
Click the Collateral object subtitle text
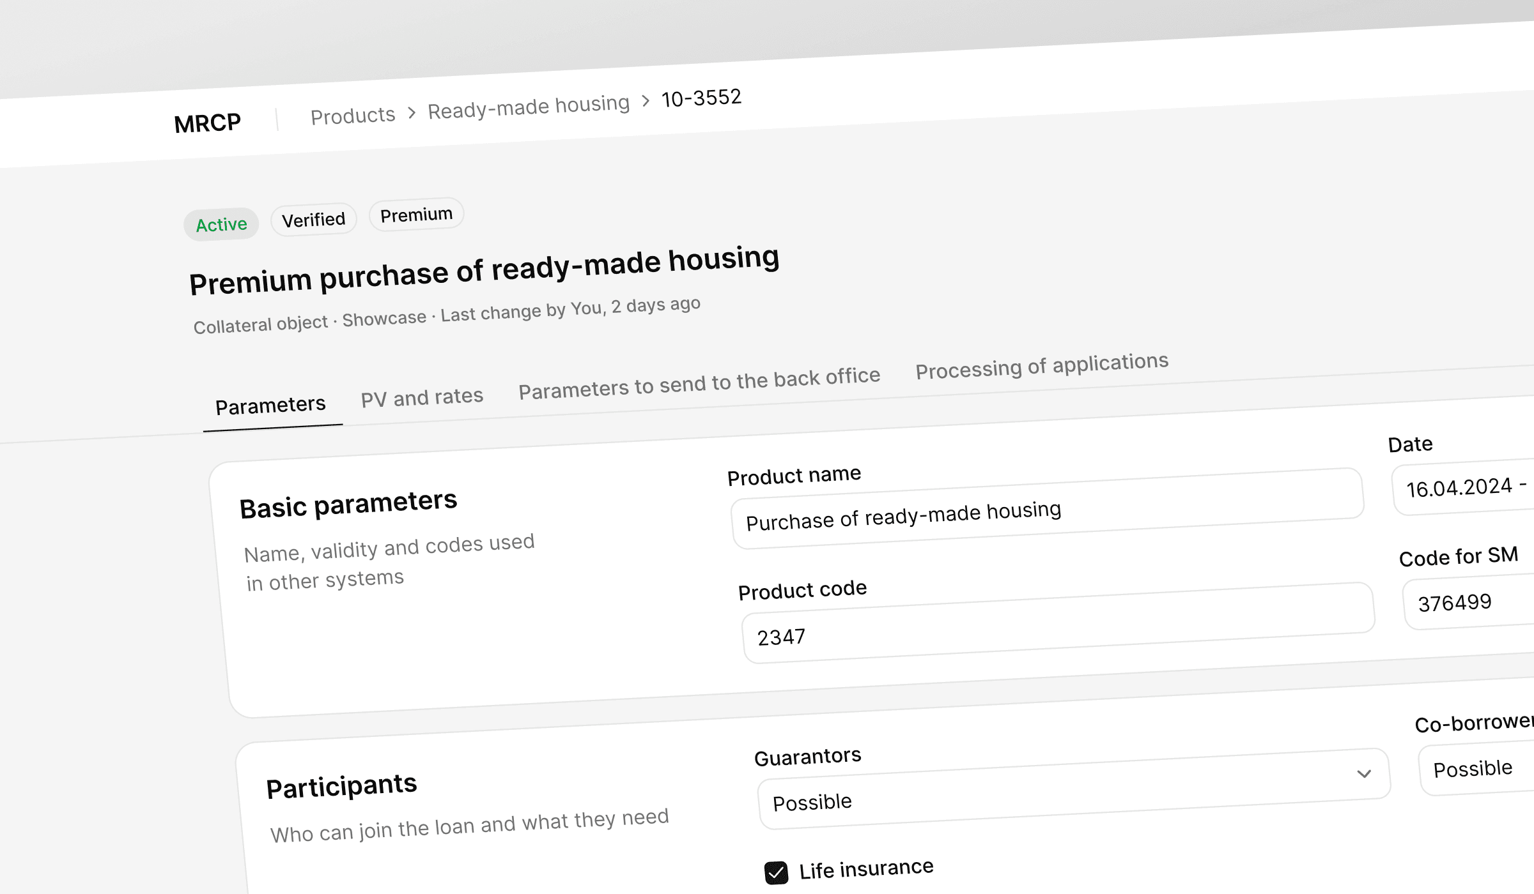click(261, 324)
